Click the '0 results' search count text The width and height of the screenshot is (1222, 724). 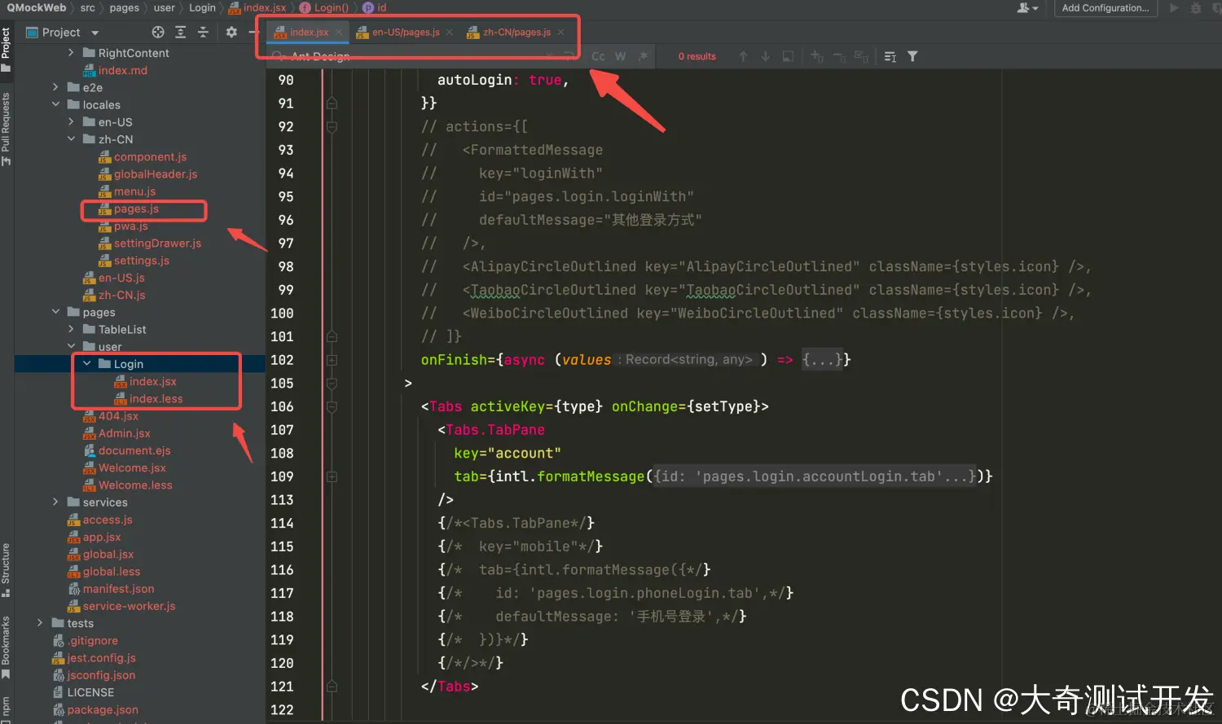point(697,56)
